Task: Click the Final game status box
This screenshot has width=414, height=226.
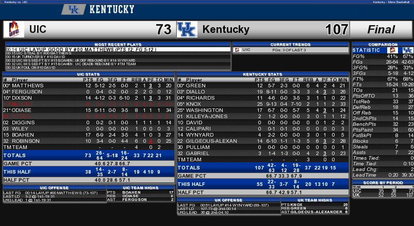Action: [x=380, y=29]
